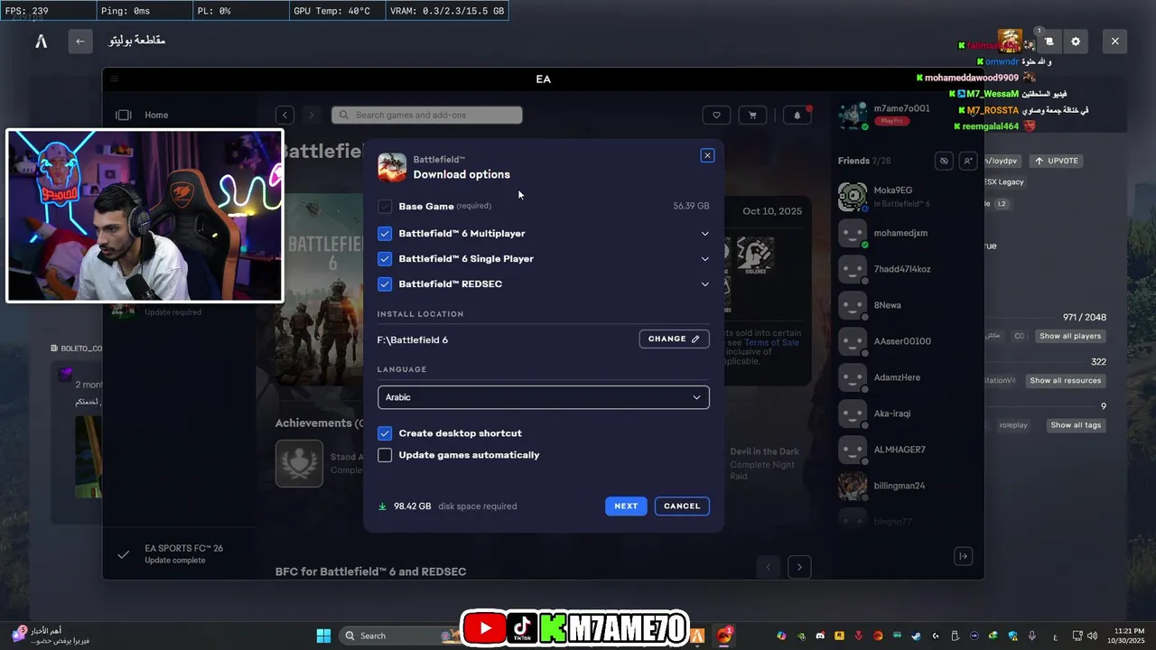
Task: Click Show all resources button
Action: [1066, 380]
